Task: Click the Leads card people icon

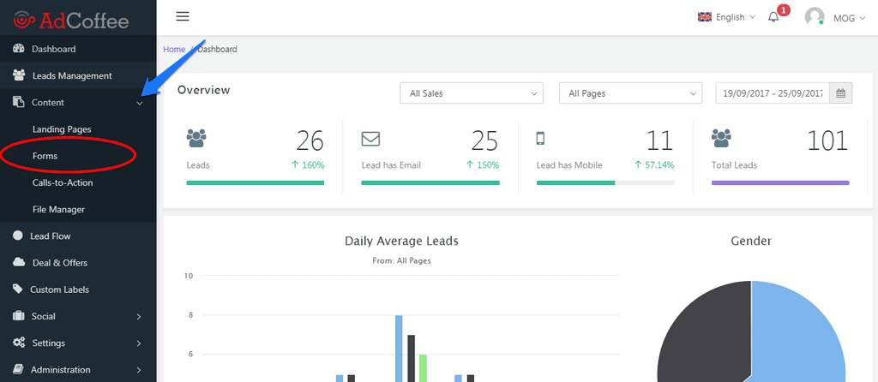Action: point(196,138)
